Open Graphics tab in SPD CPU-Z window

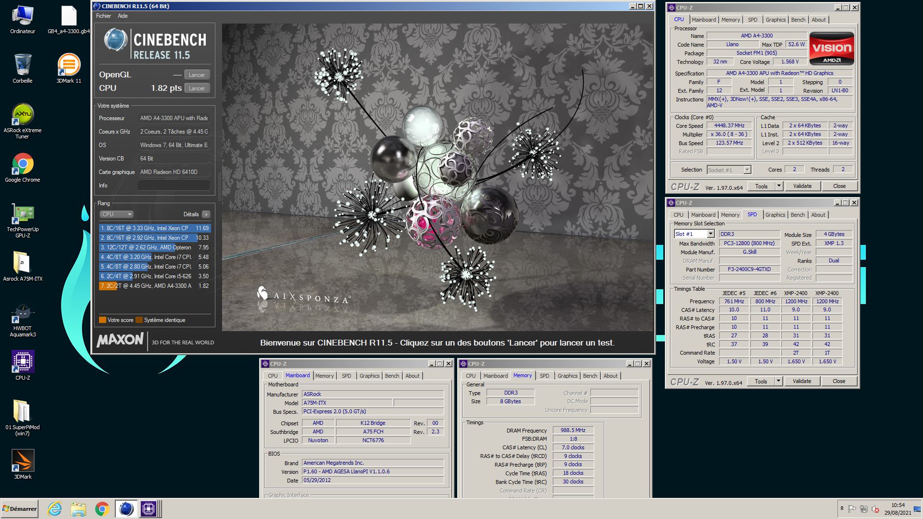coord(775,215)
